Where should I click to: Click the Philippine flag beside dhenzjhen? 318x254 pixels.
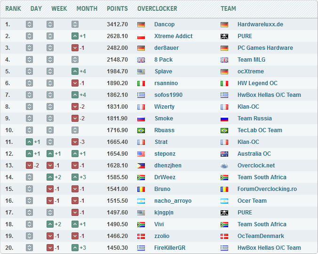(141, 166)
